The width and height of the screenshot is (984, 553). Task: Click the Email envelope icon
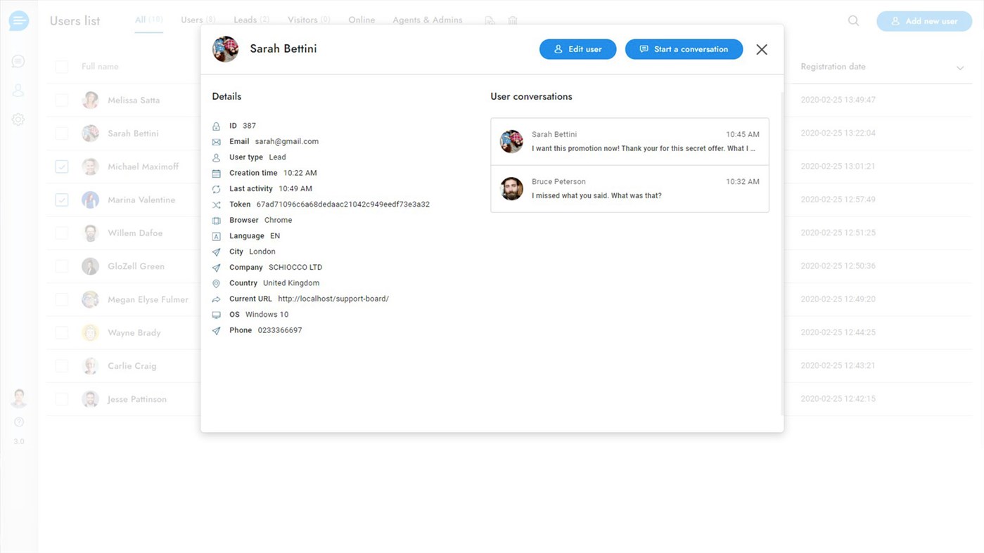click(216, 142)
